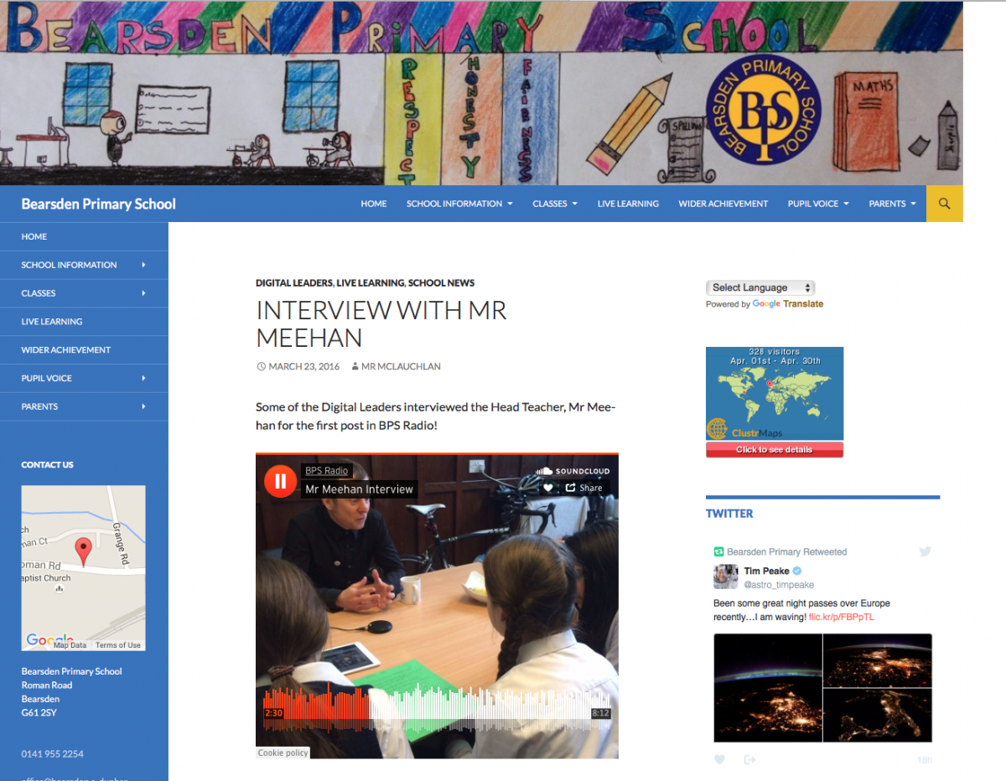The height and width of the screenshot is (781, 1006).
Task: Open the LIVE LEARNING page from the top menu
Action: pos(628,203)
